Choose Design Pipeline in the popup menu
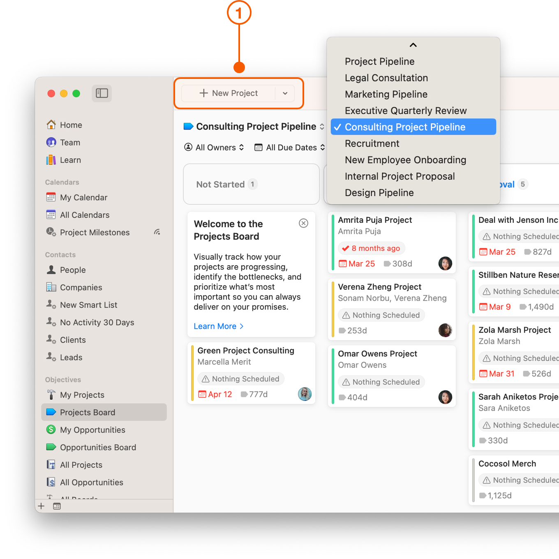559x559 pixels. coord(379,193)
